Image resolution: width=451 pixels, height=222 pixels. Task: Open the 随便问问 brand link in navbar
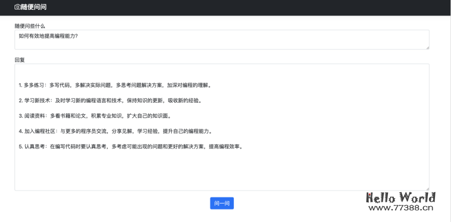(x=31, y=7)
